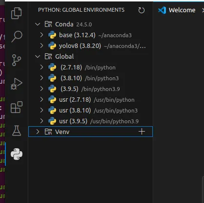Open the Source Control view
Image resolution: width=204 pixels, height=203 pixels.
(x=17, y=60)
